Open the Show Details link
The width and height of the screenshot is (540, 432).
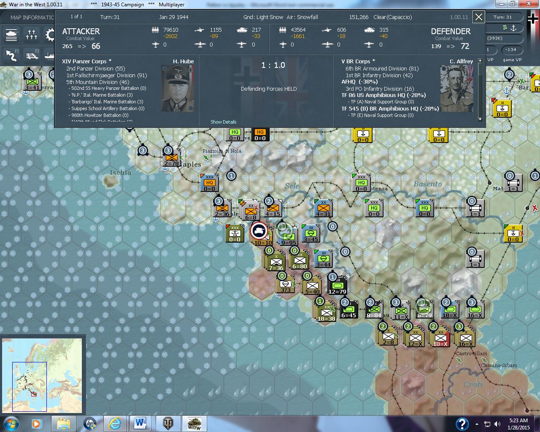coord(223,122)
